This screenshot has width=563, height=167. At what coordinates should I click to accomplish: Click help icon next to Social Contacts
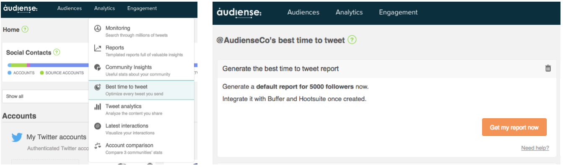point(57,52)
